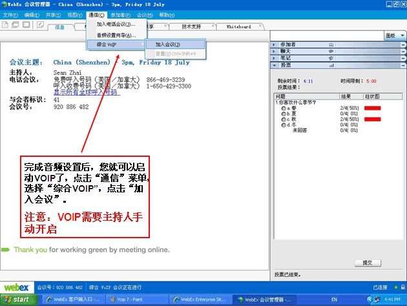Click the green arrow beside Thank you

click(5, 250)
